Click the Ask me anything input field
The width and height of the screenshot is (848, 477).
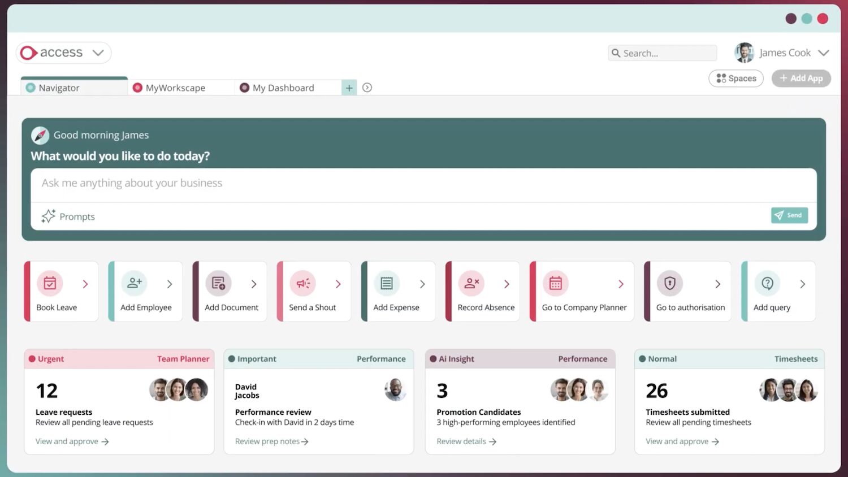coord(423,184)
